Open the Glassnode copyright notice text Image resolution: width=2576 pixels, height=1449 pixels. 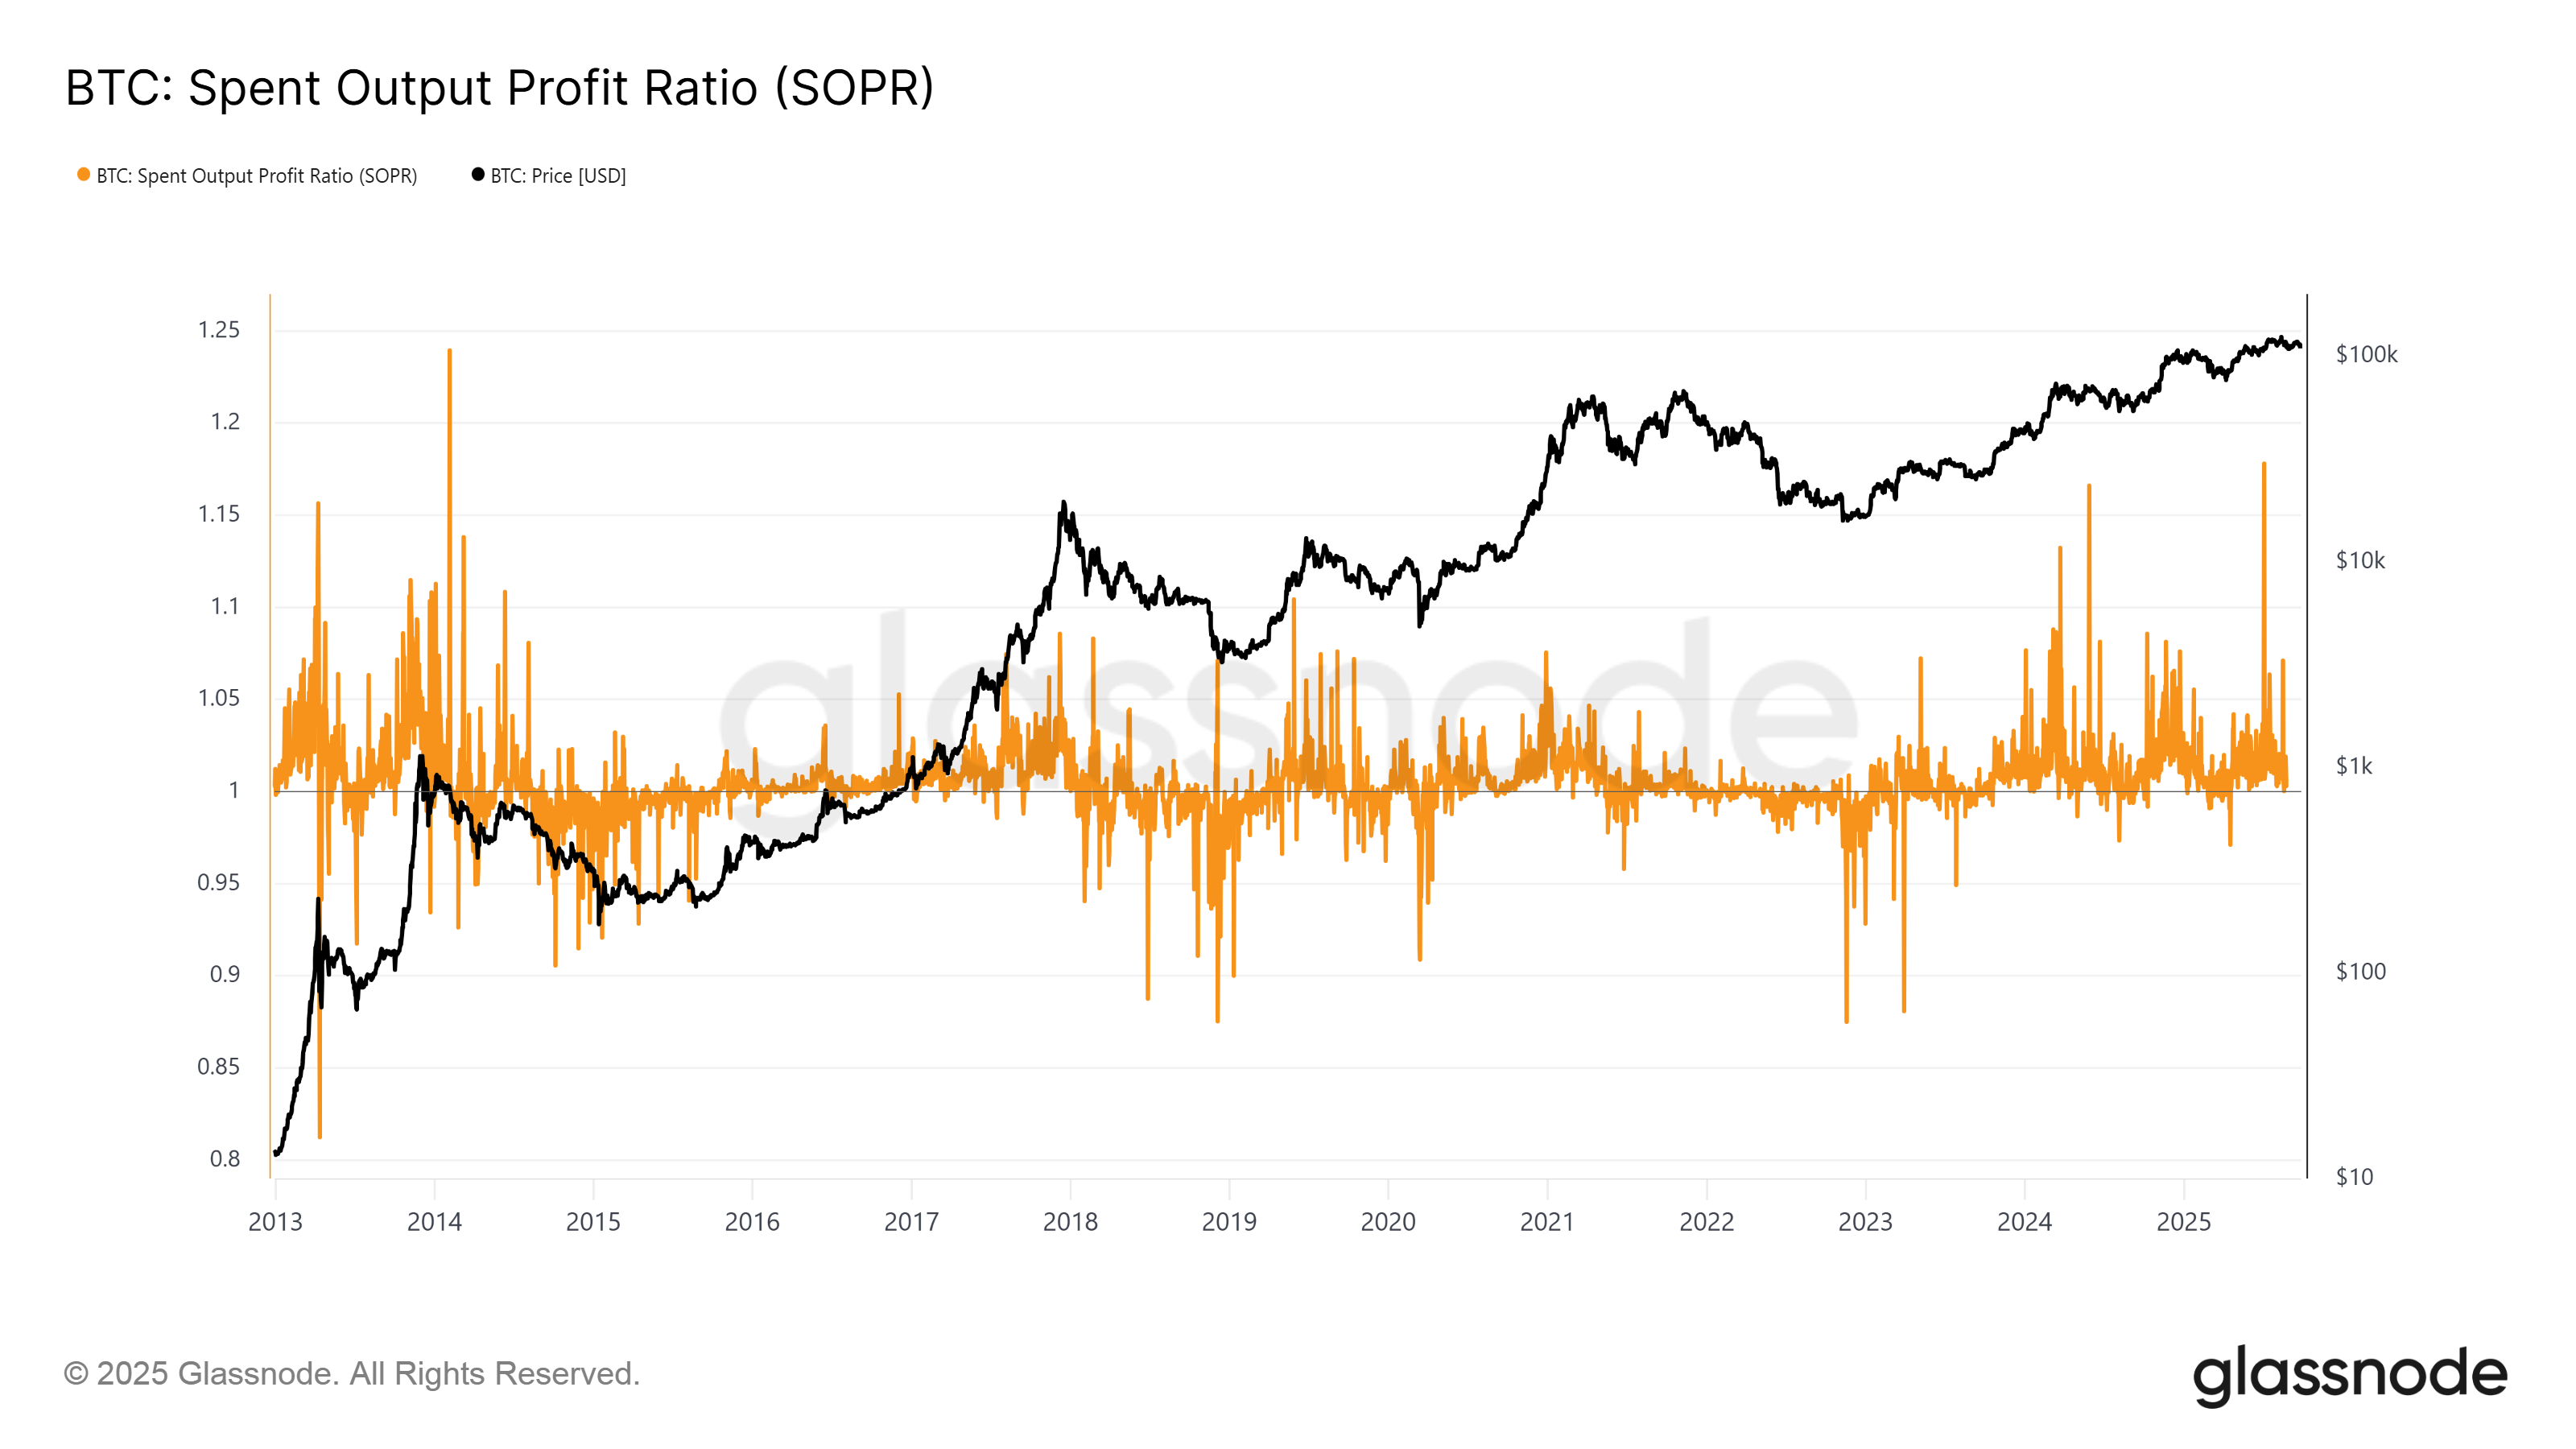tap(351, 1373)
